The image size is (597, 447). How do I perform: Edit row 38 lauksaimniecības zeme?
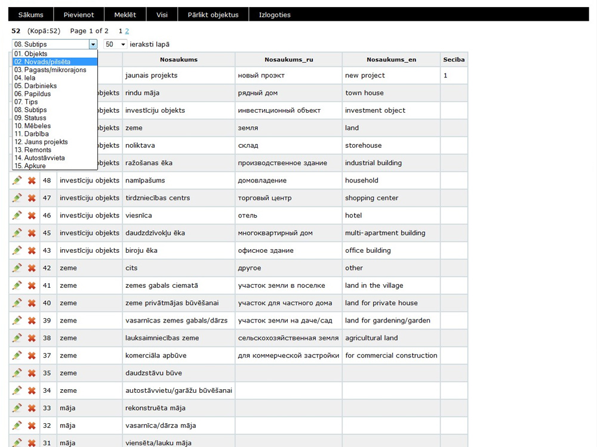click(x=17, y=337)
